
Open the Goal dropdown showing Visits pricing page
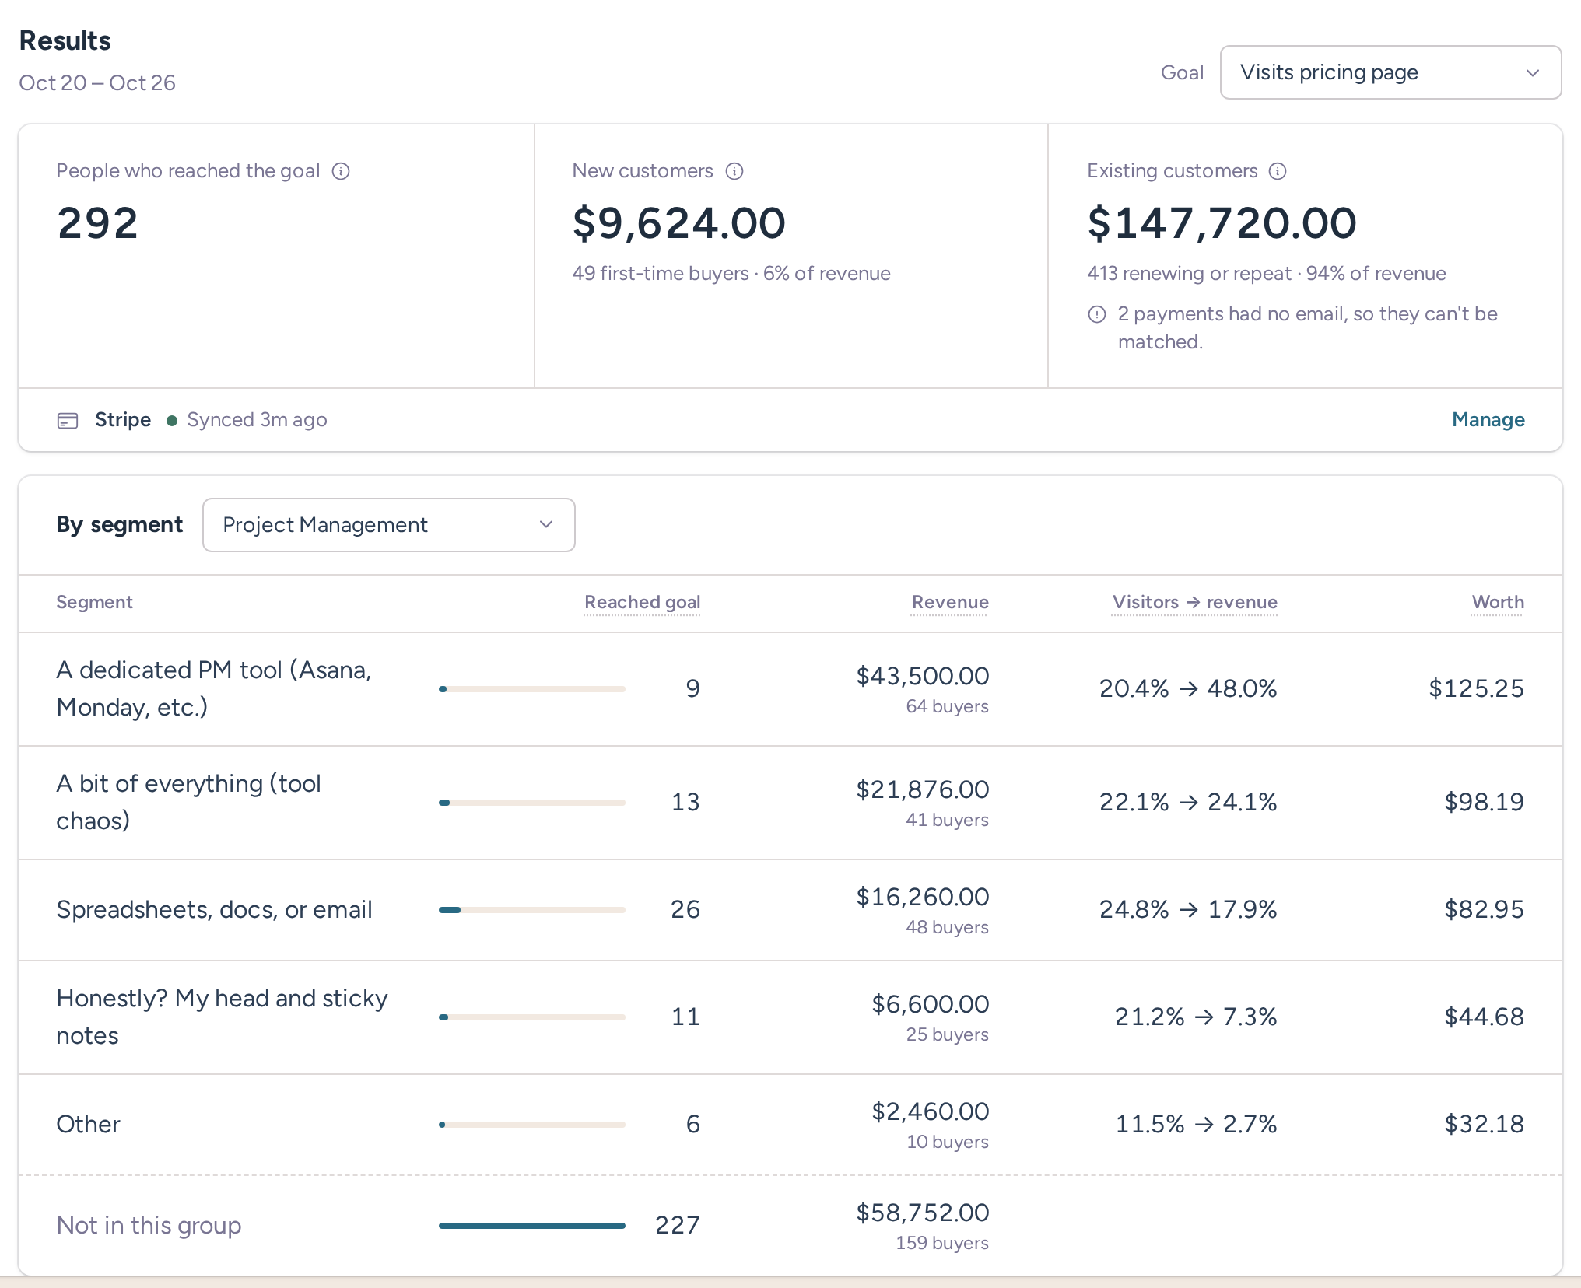pos(1390,72)
